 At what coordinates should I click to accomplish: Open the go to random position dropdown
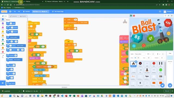coord(14,37)
